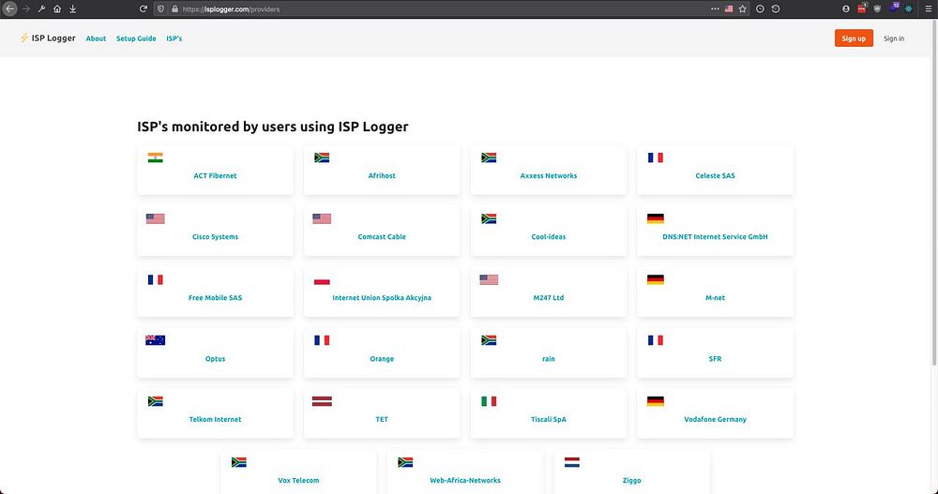Image resolution: width=938 pixels, height=494 pixels.
Task: Open the Orange provider link
Action: (x=382, y=359)
